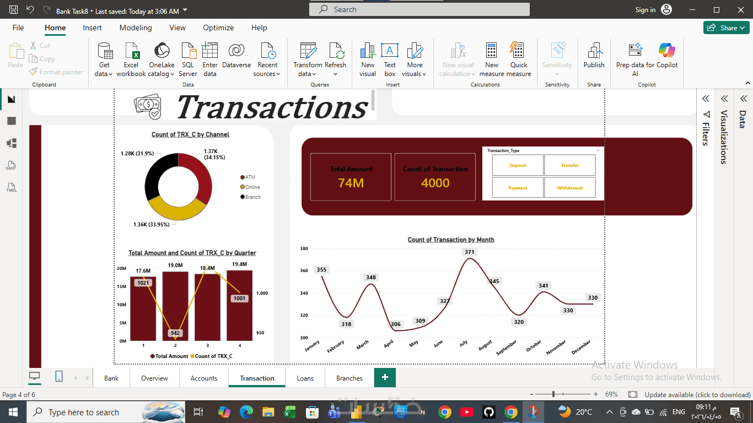
Task: Open DAX query view icon
Action: pyautogui.click(x=11, y=166)
